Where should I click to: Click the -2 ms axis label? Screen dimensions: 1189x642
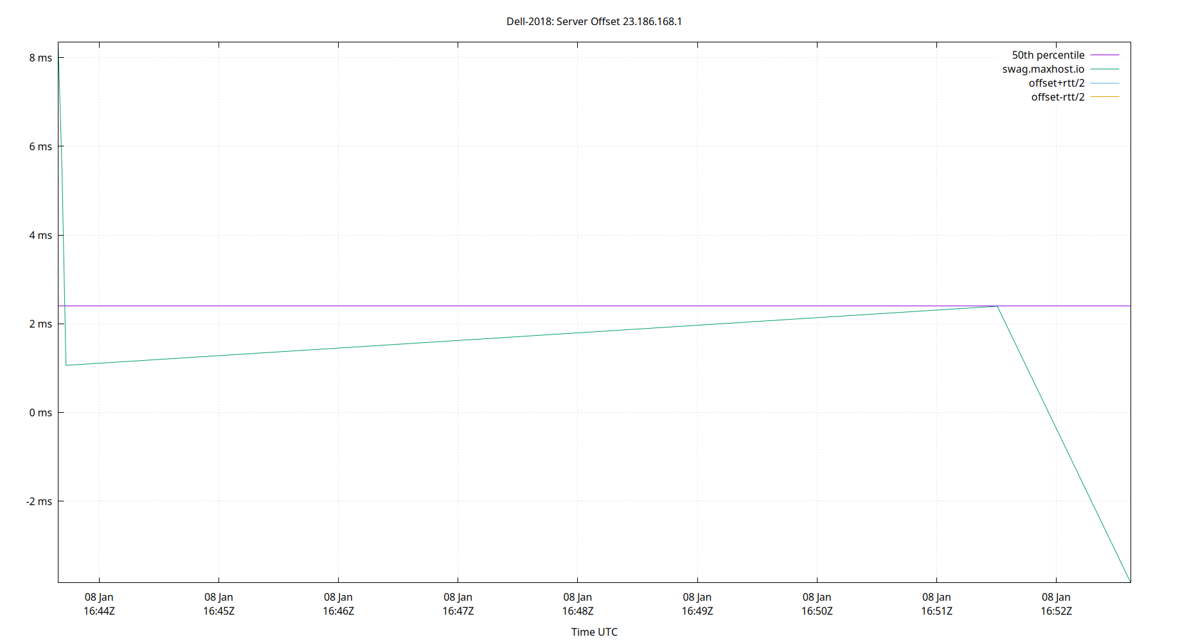39,501
